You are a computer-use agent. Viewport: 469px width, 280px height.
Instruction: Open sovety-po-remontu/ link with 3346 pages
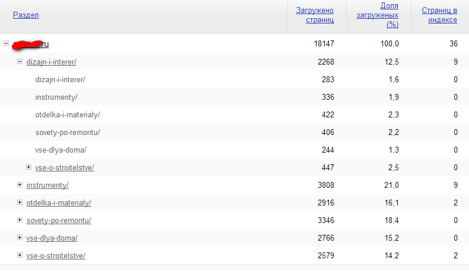tap(59, 221)
